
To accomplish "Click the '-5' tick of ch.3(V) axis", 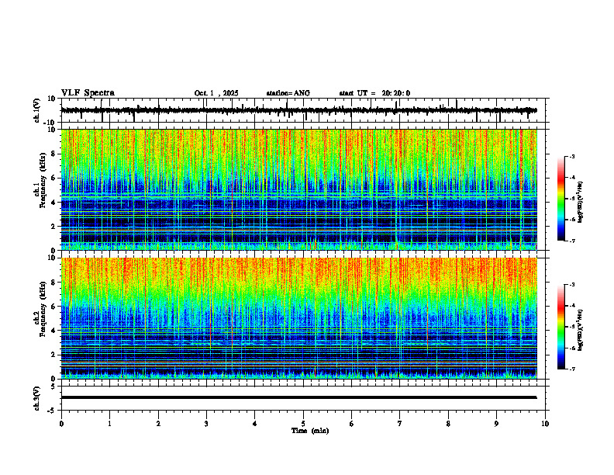I will [x=52, y=411].
